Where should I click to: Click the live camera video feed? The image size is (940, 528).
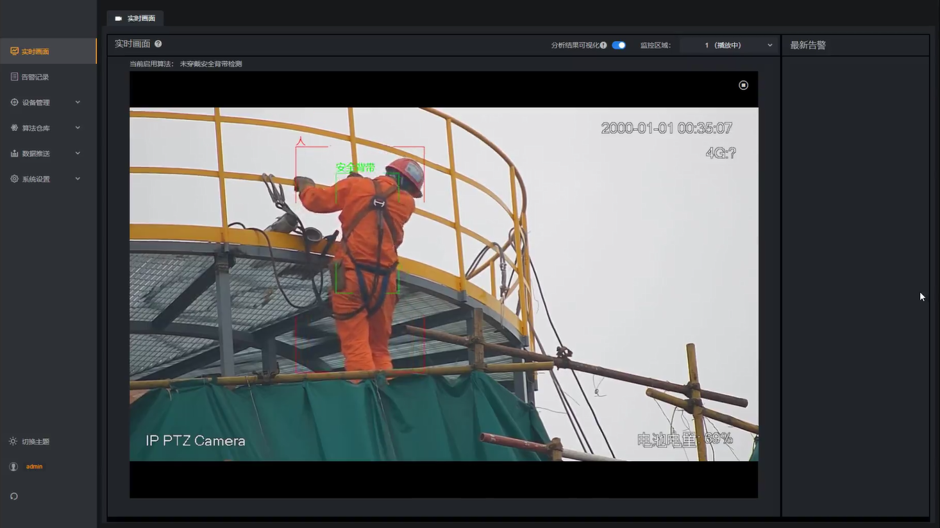444,284
